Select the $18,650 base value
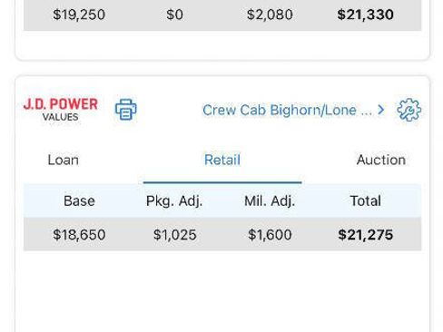This screenshot has height=332, width=443. 79,235
